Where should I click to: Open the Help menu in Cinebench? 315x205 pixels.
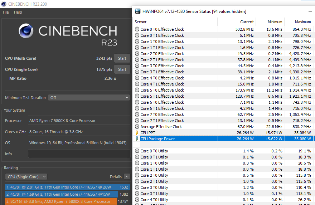(x=18, y=12)
